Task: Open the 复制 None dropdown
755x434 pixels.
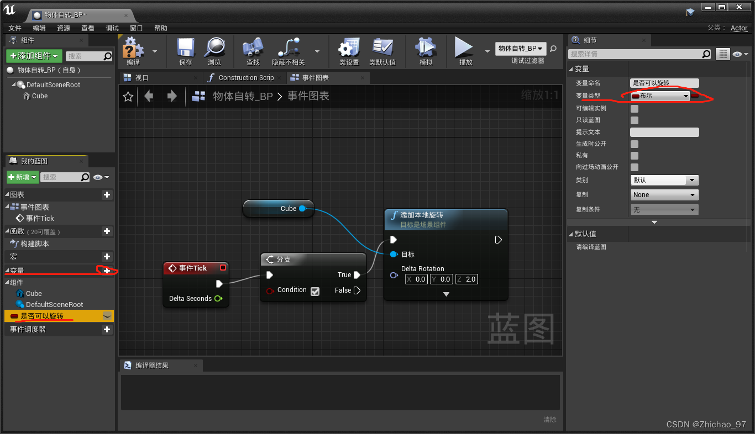Action: 664,195
